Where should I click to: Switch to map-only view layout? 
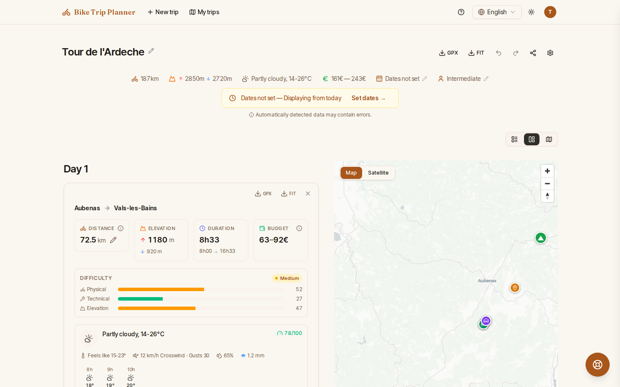pyautogui.click(x=549, y=139)
